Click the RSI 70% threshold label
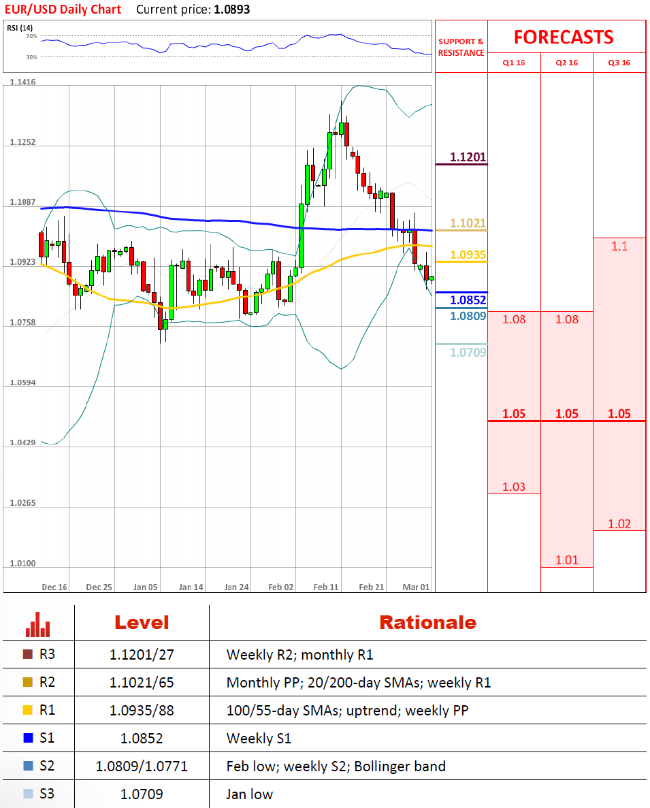Screen dimensions: 650x808 [x=31, y=36]
